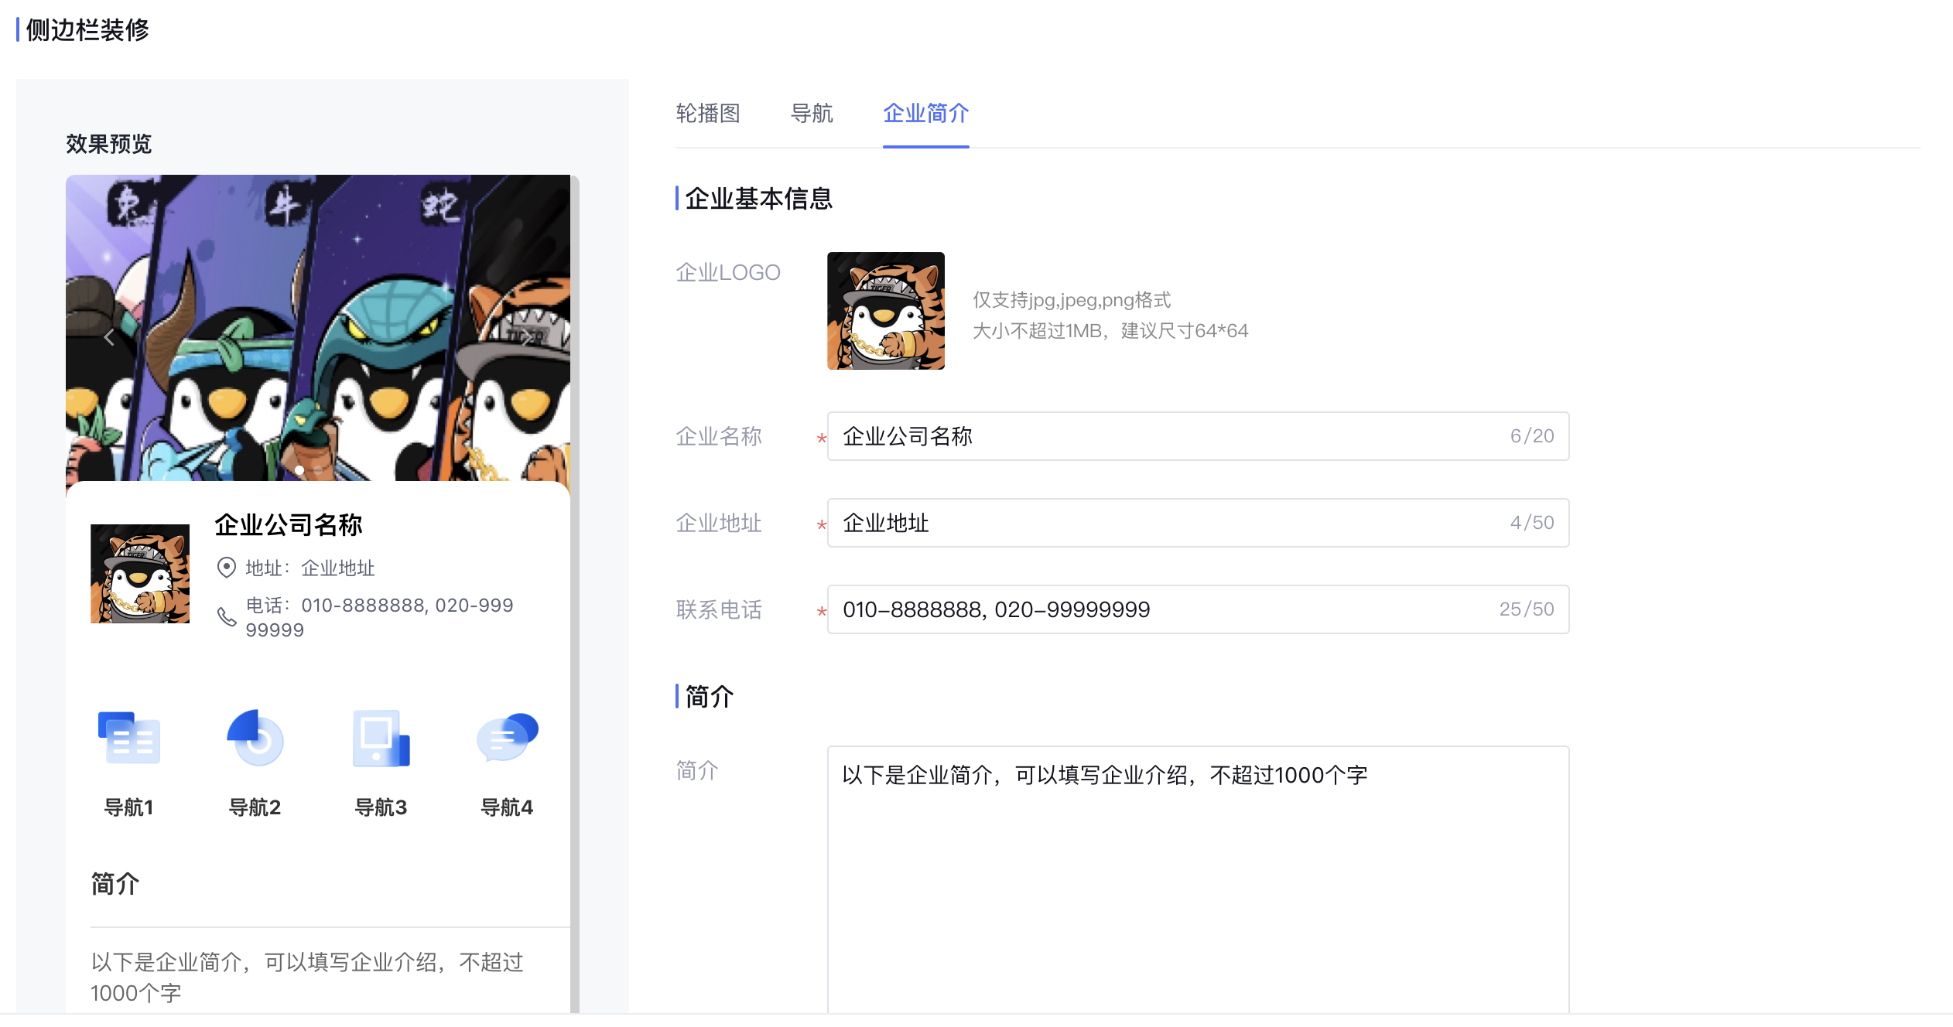
Task: Click the 企业基本信息 section heading
Action: click(759, 199)
